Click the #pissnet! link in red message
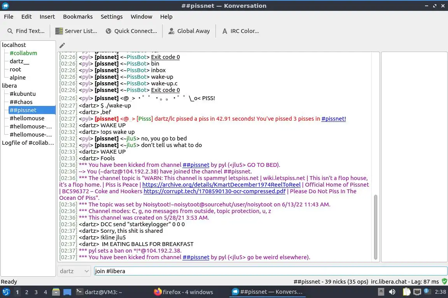Viewport: 448px width, 298px height. click(333, 119)
